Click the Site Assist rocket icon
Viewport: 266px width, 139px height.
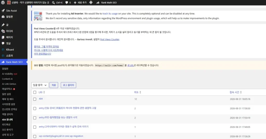coord(3,11)
